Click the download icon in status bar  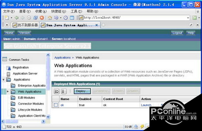click(x=136, y=127)
